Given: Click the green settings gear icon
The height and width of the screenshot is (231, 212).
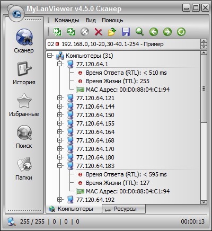Looking at the screenshot, I should point(181,32).
